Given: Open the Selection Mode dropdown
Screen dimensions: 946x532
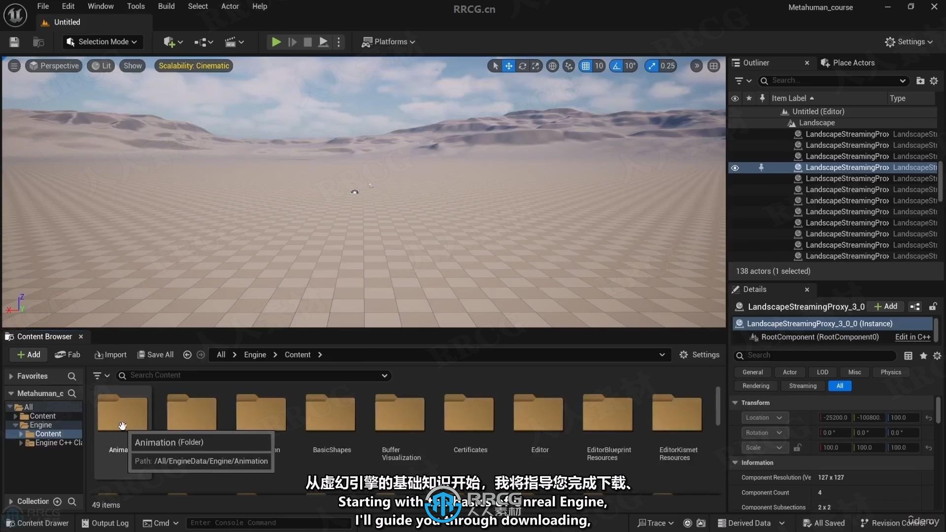Looking at the screenshot, I should 102,42.
